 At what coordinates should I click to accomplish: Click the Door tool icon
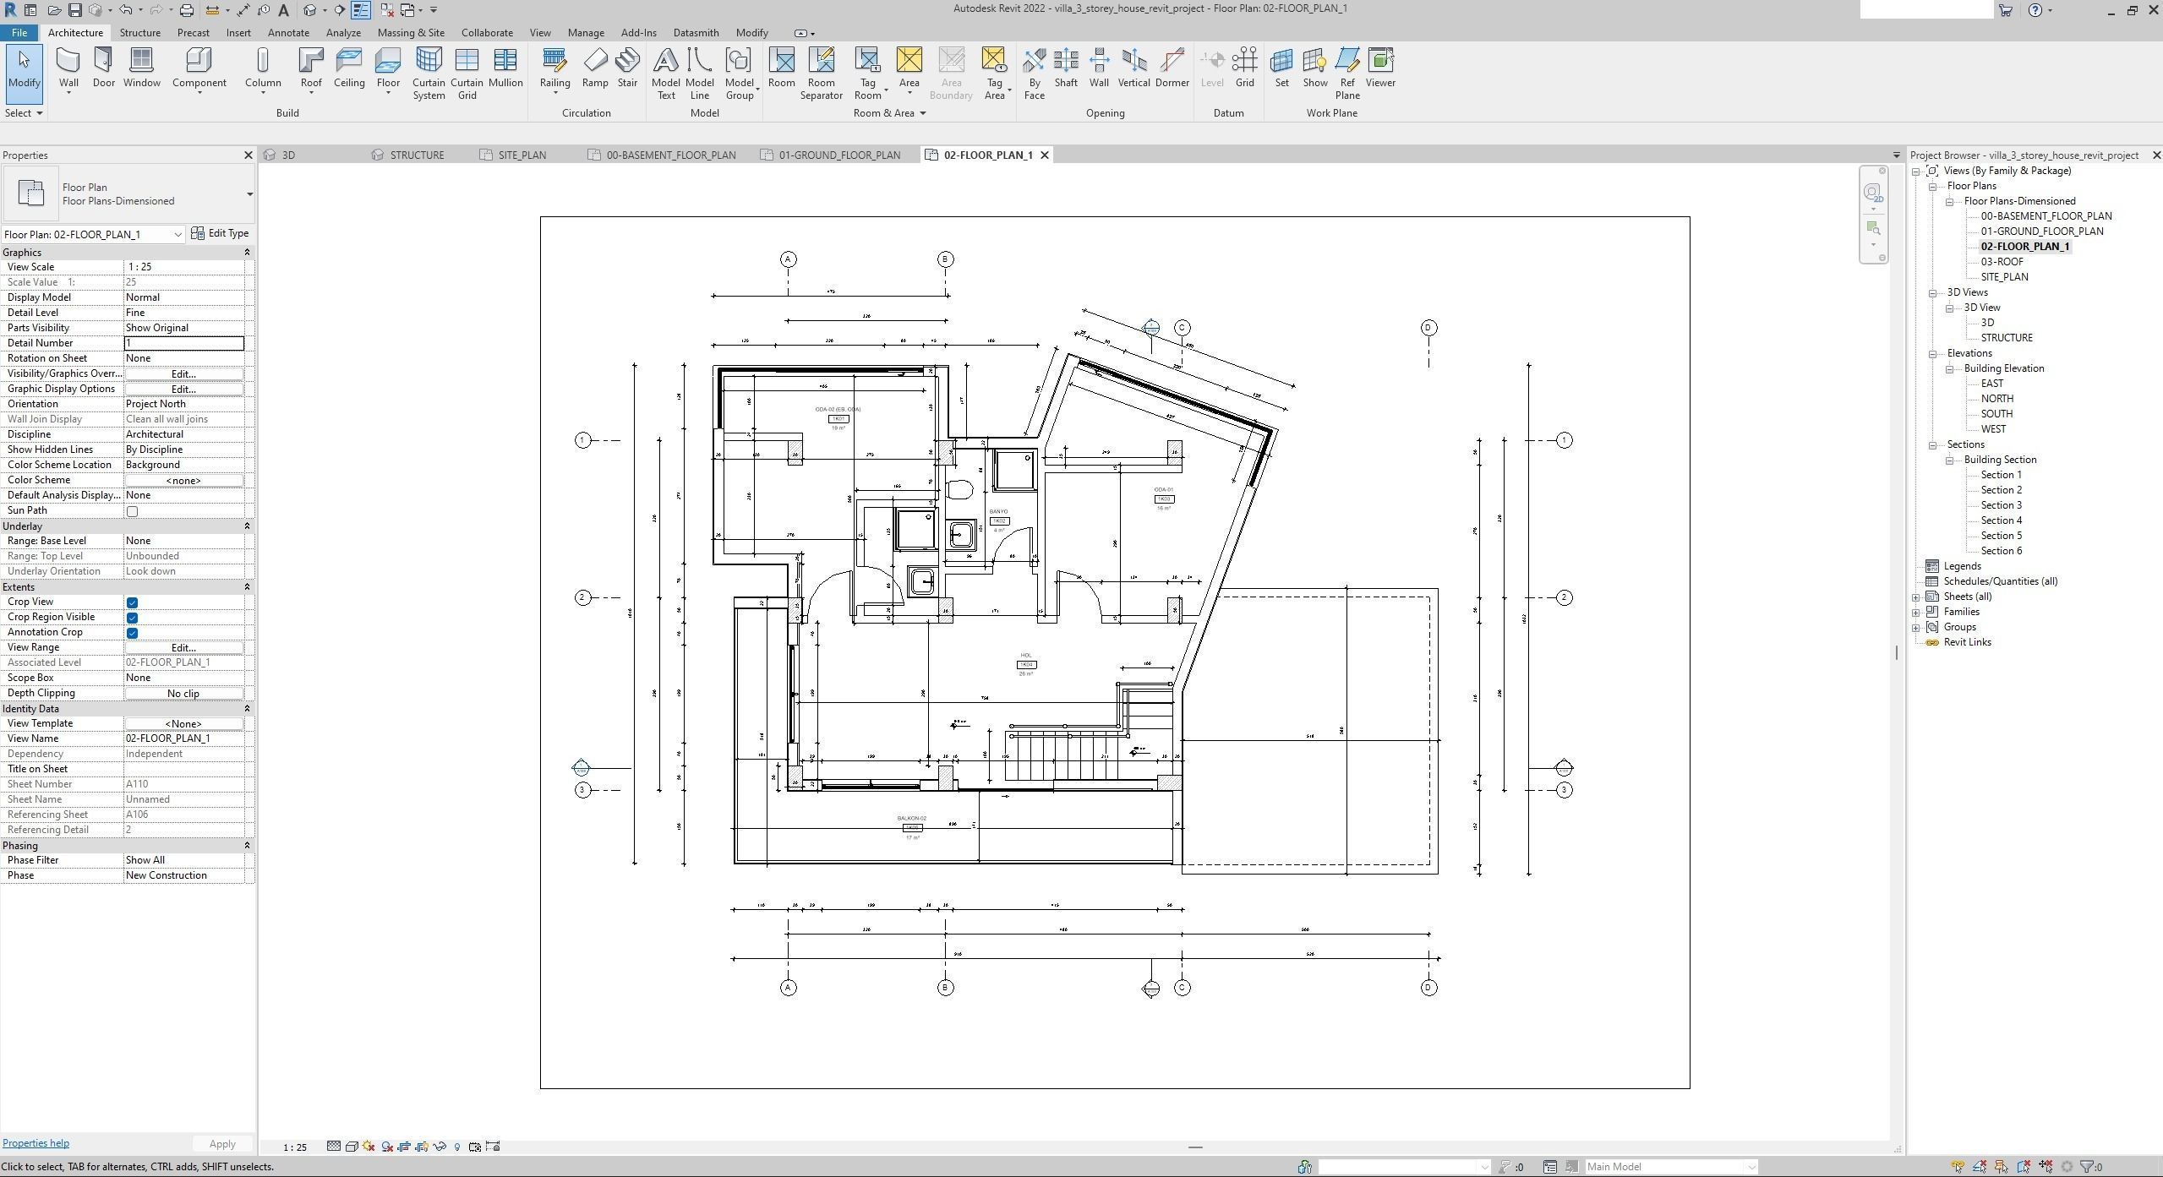click(x=103, y=68)
